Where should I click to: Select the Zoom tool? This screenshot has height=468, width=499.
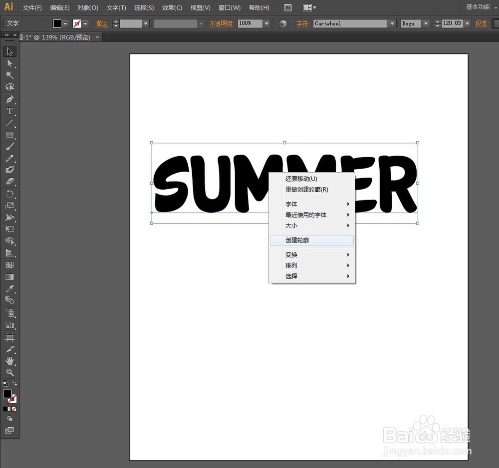tap(9, 372)
